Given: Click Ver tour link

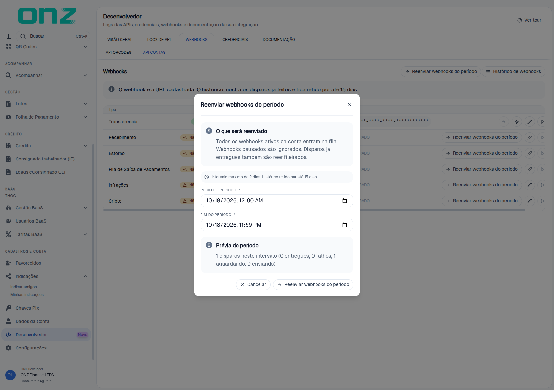Looking at the screenshot, I should pos(529,20).
